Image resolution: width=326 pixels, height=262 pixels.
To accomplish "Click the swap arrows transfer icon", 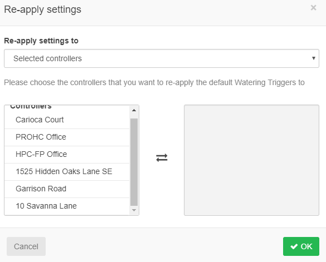I will coord(162,158).
